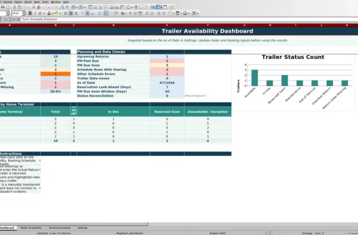This screenshot has height=235, width=358.
Task: Toggle Align Right
Action: click(x=76, y=13)
